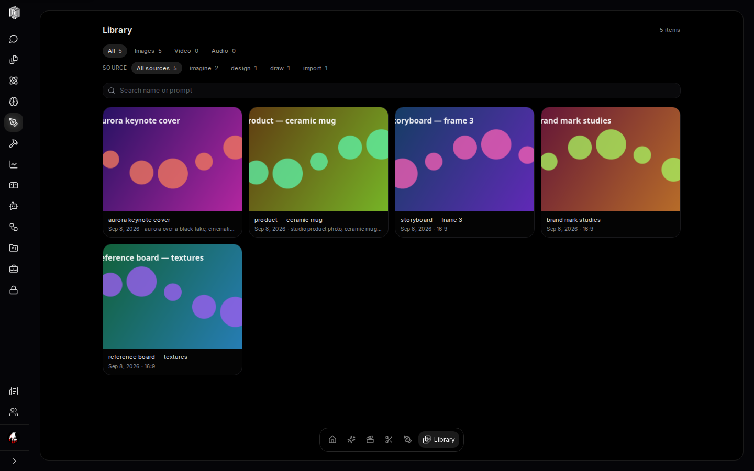Screen dimensions: 754x471
Task: Click the padlock icon in sidebar
Action: (x=14, y=290)
